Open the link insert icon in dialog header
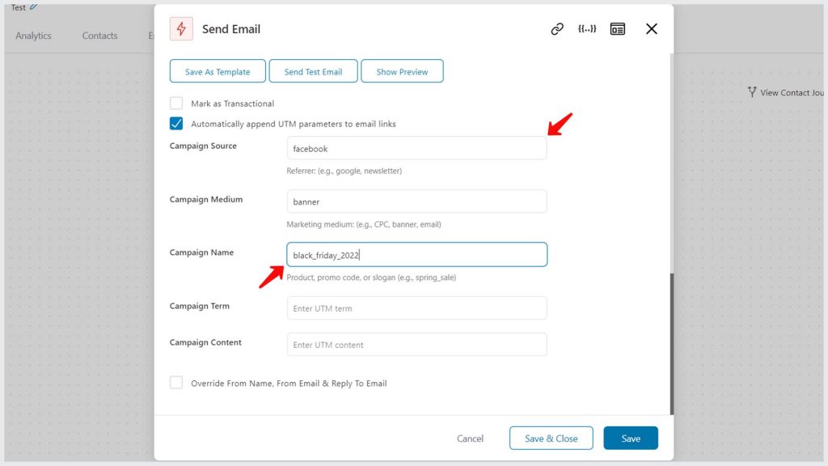 pos(557,29)
